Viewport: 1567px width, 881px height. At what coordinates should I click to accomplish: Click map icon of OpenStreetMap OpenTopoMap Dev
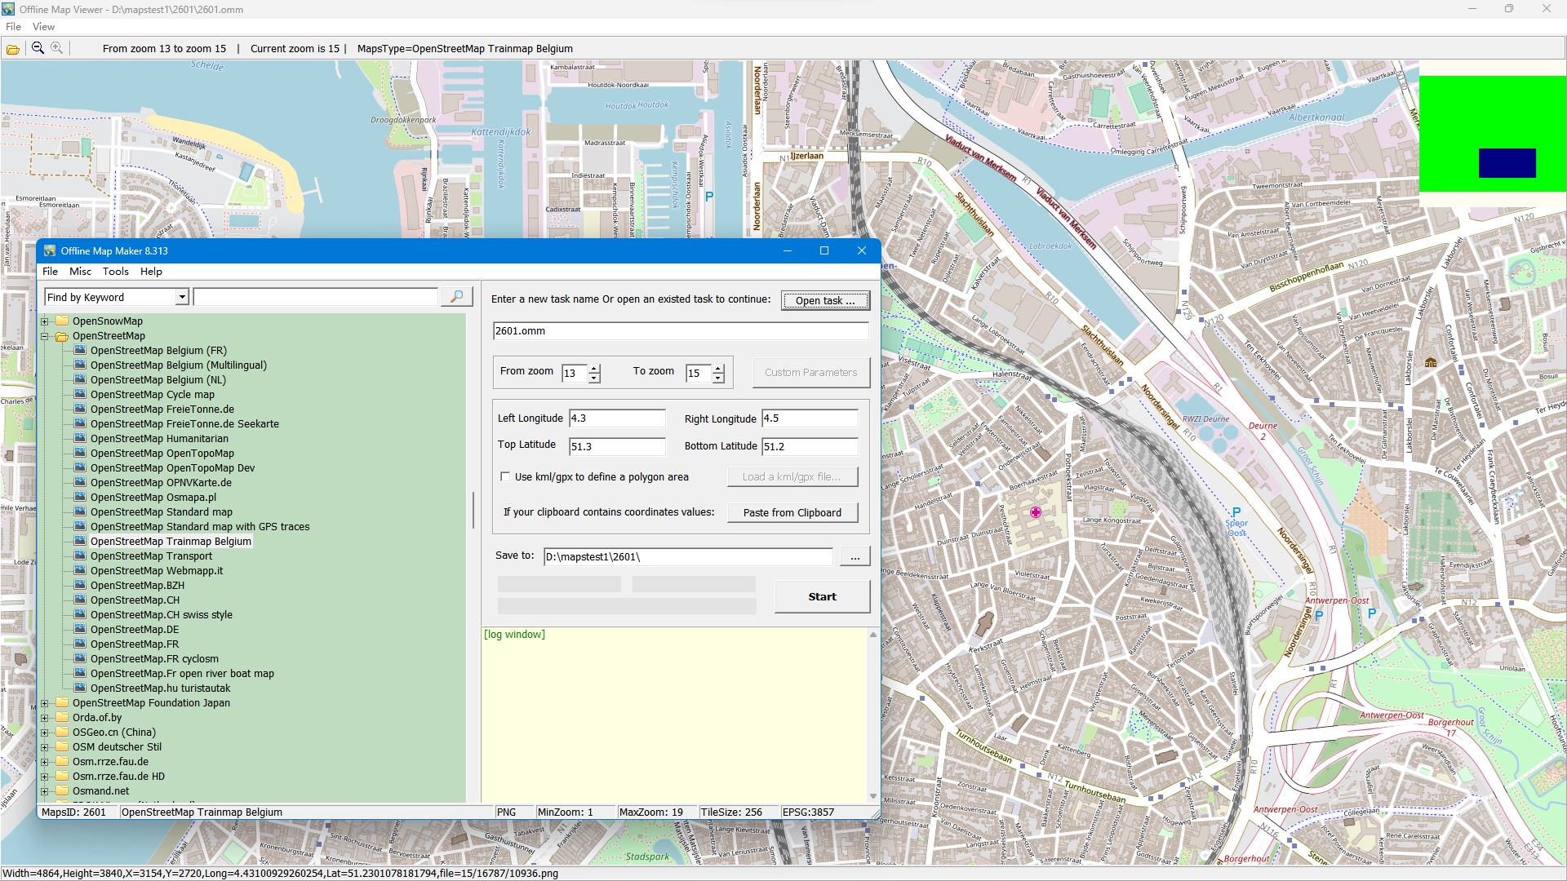tap(80, 468)
